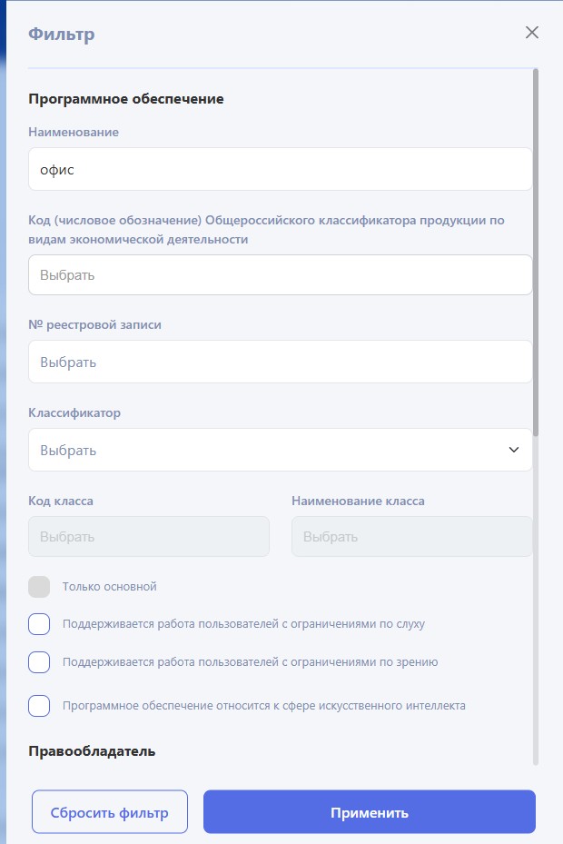Click the Применить button

(370, 811)
